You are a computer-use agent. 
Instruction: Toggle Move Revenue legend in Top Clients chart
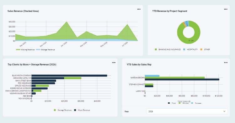click(x=82, y=110)
